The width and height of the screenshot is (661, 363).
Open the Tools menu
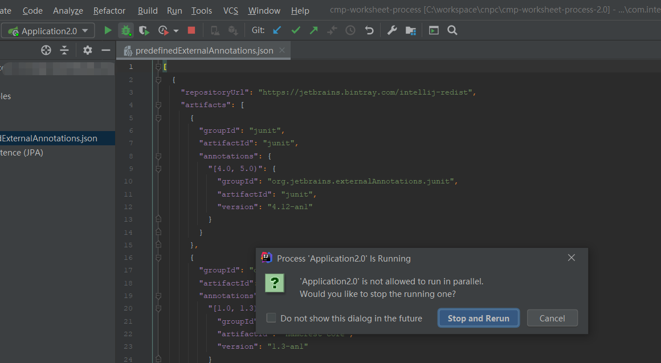click(202, 10)
